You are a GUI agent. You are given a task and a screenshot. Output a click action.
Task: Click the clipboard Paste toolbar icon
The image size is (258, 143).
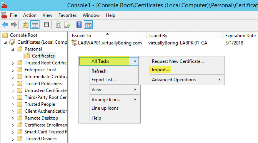(47, 25)
